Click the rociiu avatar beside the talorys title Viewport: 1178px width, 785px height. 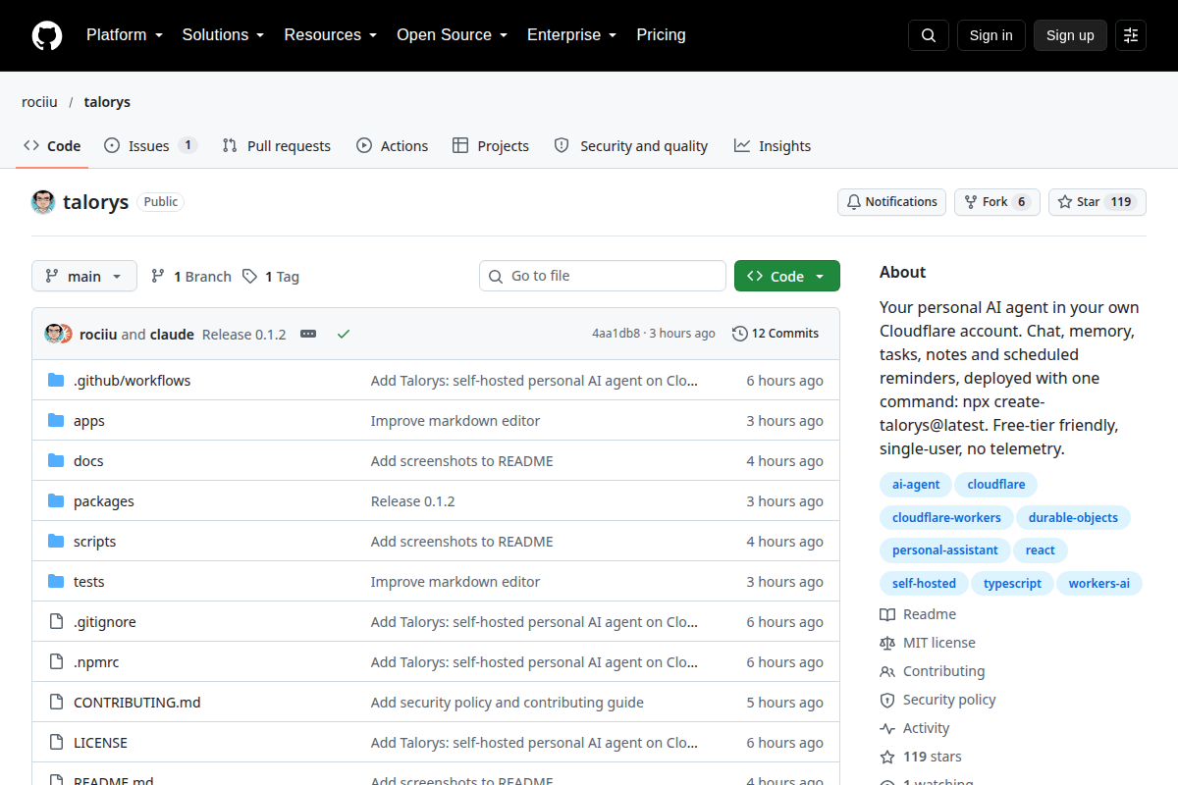pyautogui.click(x=43, y=202)
